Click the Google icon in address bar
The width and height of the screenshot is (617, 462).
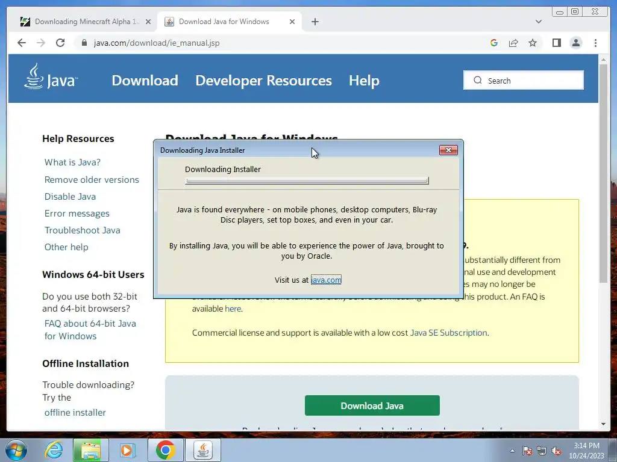(x=494, y=43)
